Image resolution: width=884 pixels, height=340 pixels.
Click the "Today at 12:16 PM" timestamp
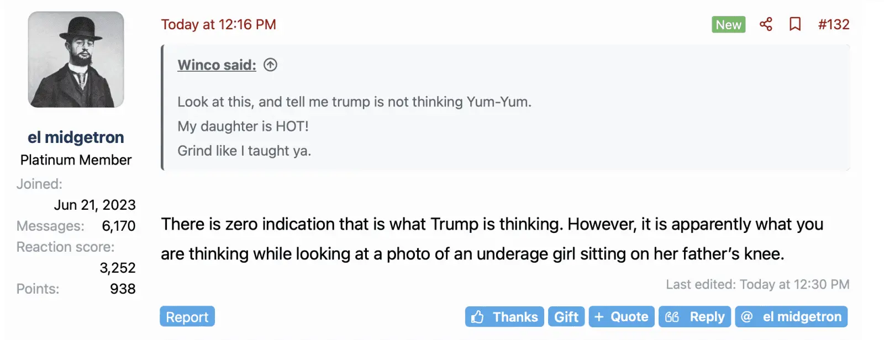pos(218,24)
